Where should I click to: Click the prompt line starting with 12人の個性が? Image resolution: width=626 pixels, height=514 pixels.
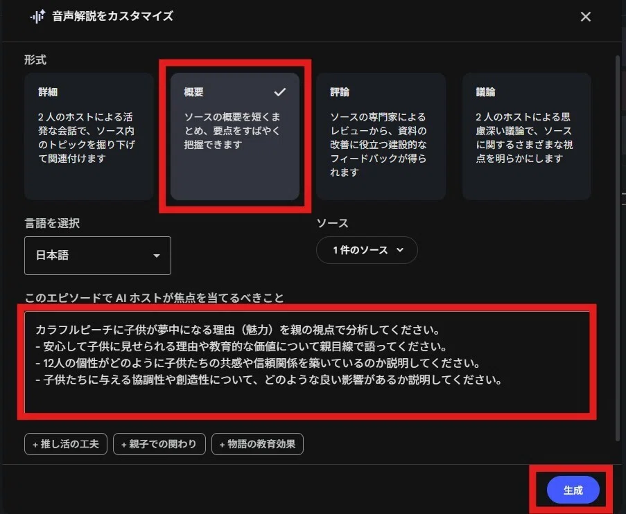(258, 363)
